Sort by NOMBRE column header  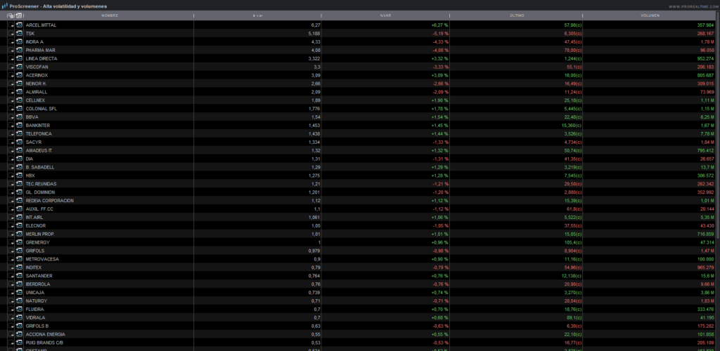(x=109, y=15)
